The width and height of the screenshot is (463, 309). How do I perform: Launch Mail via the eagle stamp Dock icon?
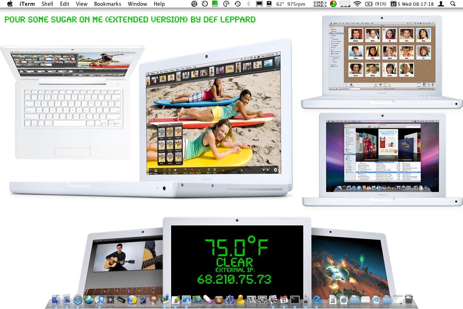click(67, 299)
